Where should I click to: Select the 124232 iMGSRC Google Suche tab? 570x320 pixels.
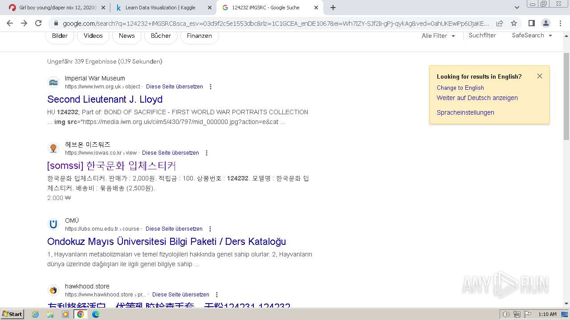[x=269, y=8]
